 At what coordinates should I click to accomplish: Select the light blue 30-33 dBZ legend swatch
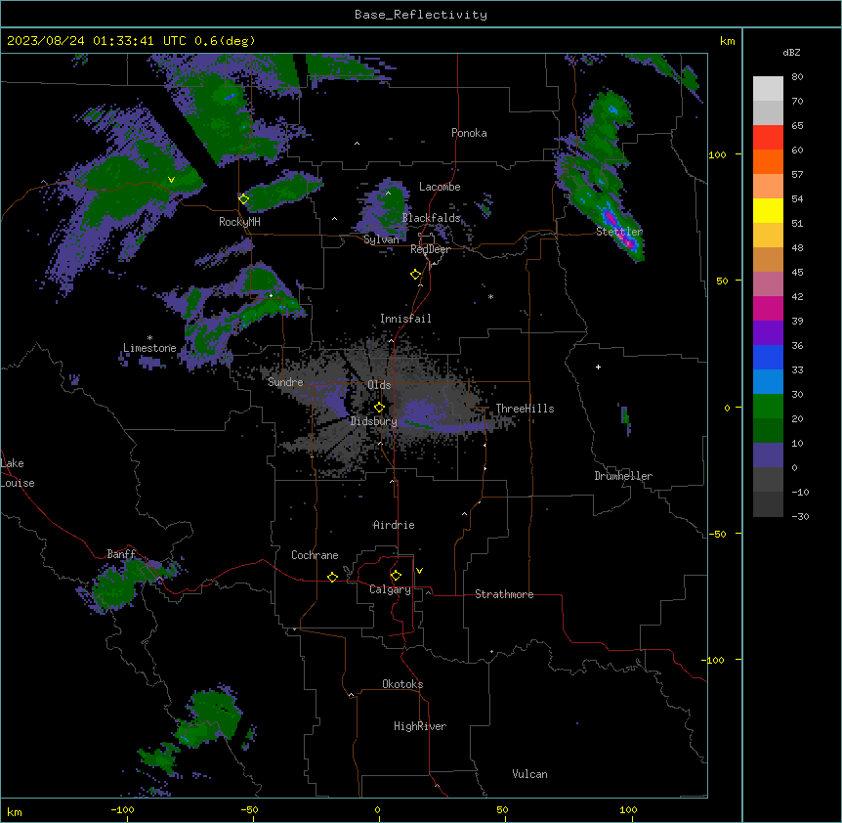click(x=768, y=382)
